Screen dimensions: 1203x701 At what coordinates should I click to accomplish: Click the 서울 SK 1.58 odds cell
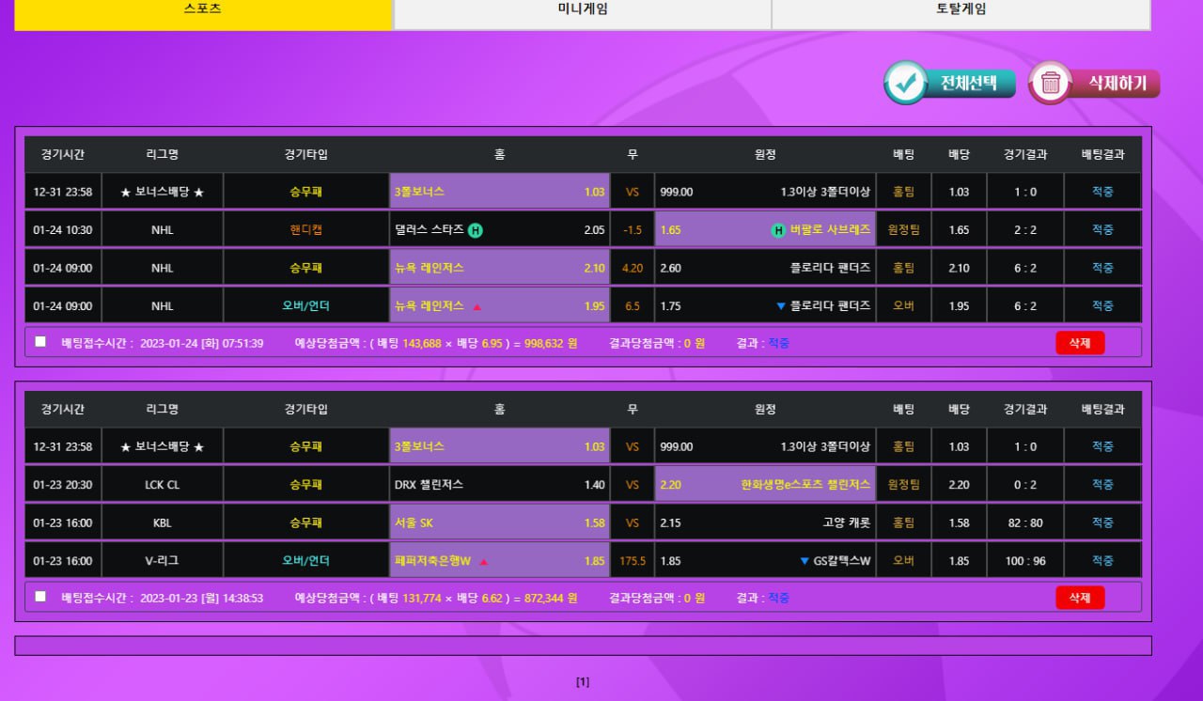tap(499, 522)
